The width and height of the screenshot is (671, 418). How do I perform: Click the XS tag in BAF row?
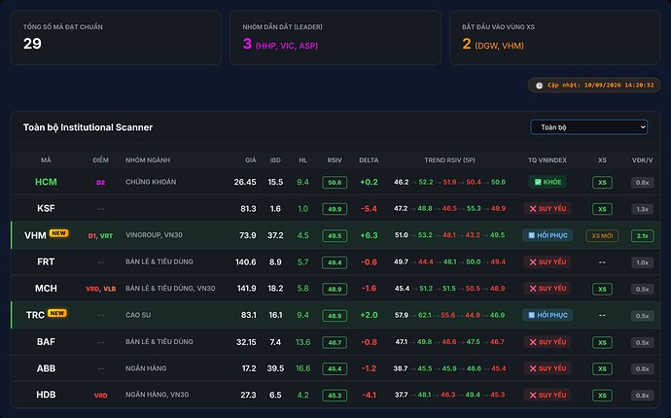tap(602, 342)
